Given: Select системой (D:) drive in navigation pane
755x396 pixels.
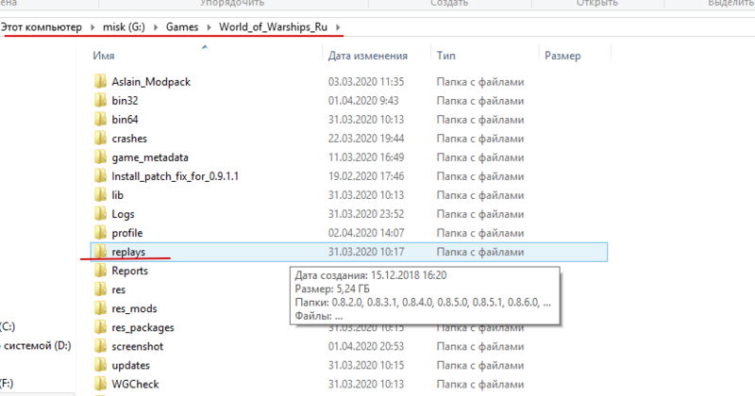Looking at the screenshot, I should pos(36,345).
